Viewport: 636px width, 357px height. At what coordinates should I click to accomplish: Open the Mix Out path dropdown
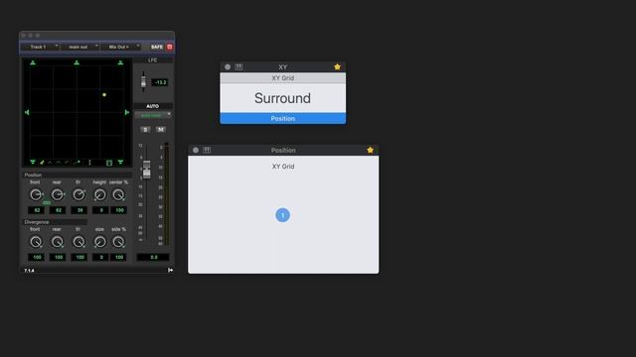click(x=120, y=47)
